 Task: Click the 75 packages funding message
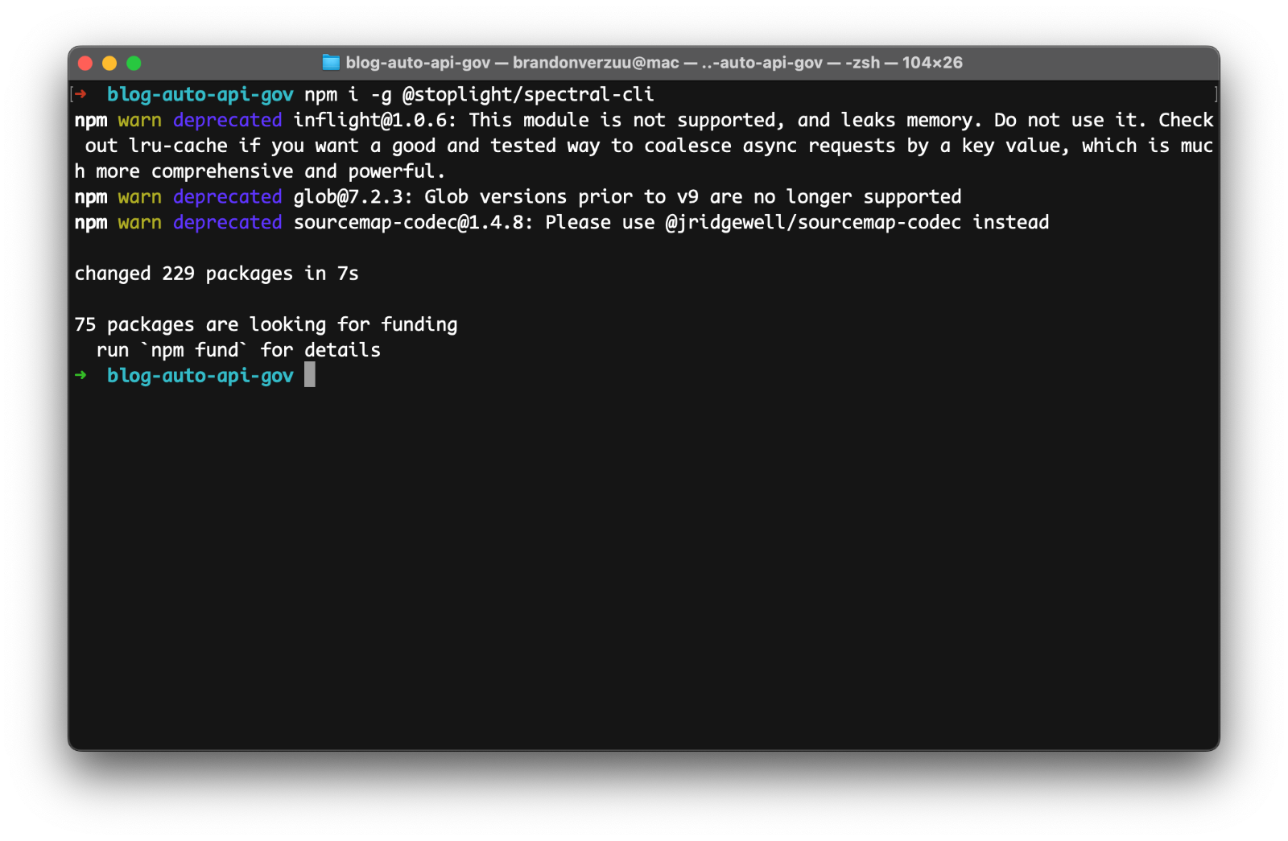pyautogui.click(x=266, y=324)
